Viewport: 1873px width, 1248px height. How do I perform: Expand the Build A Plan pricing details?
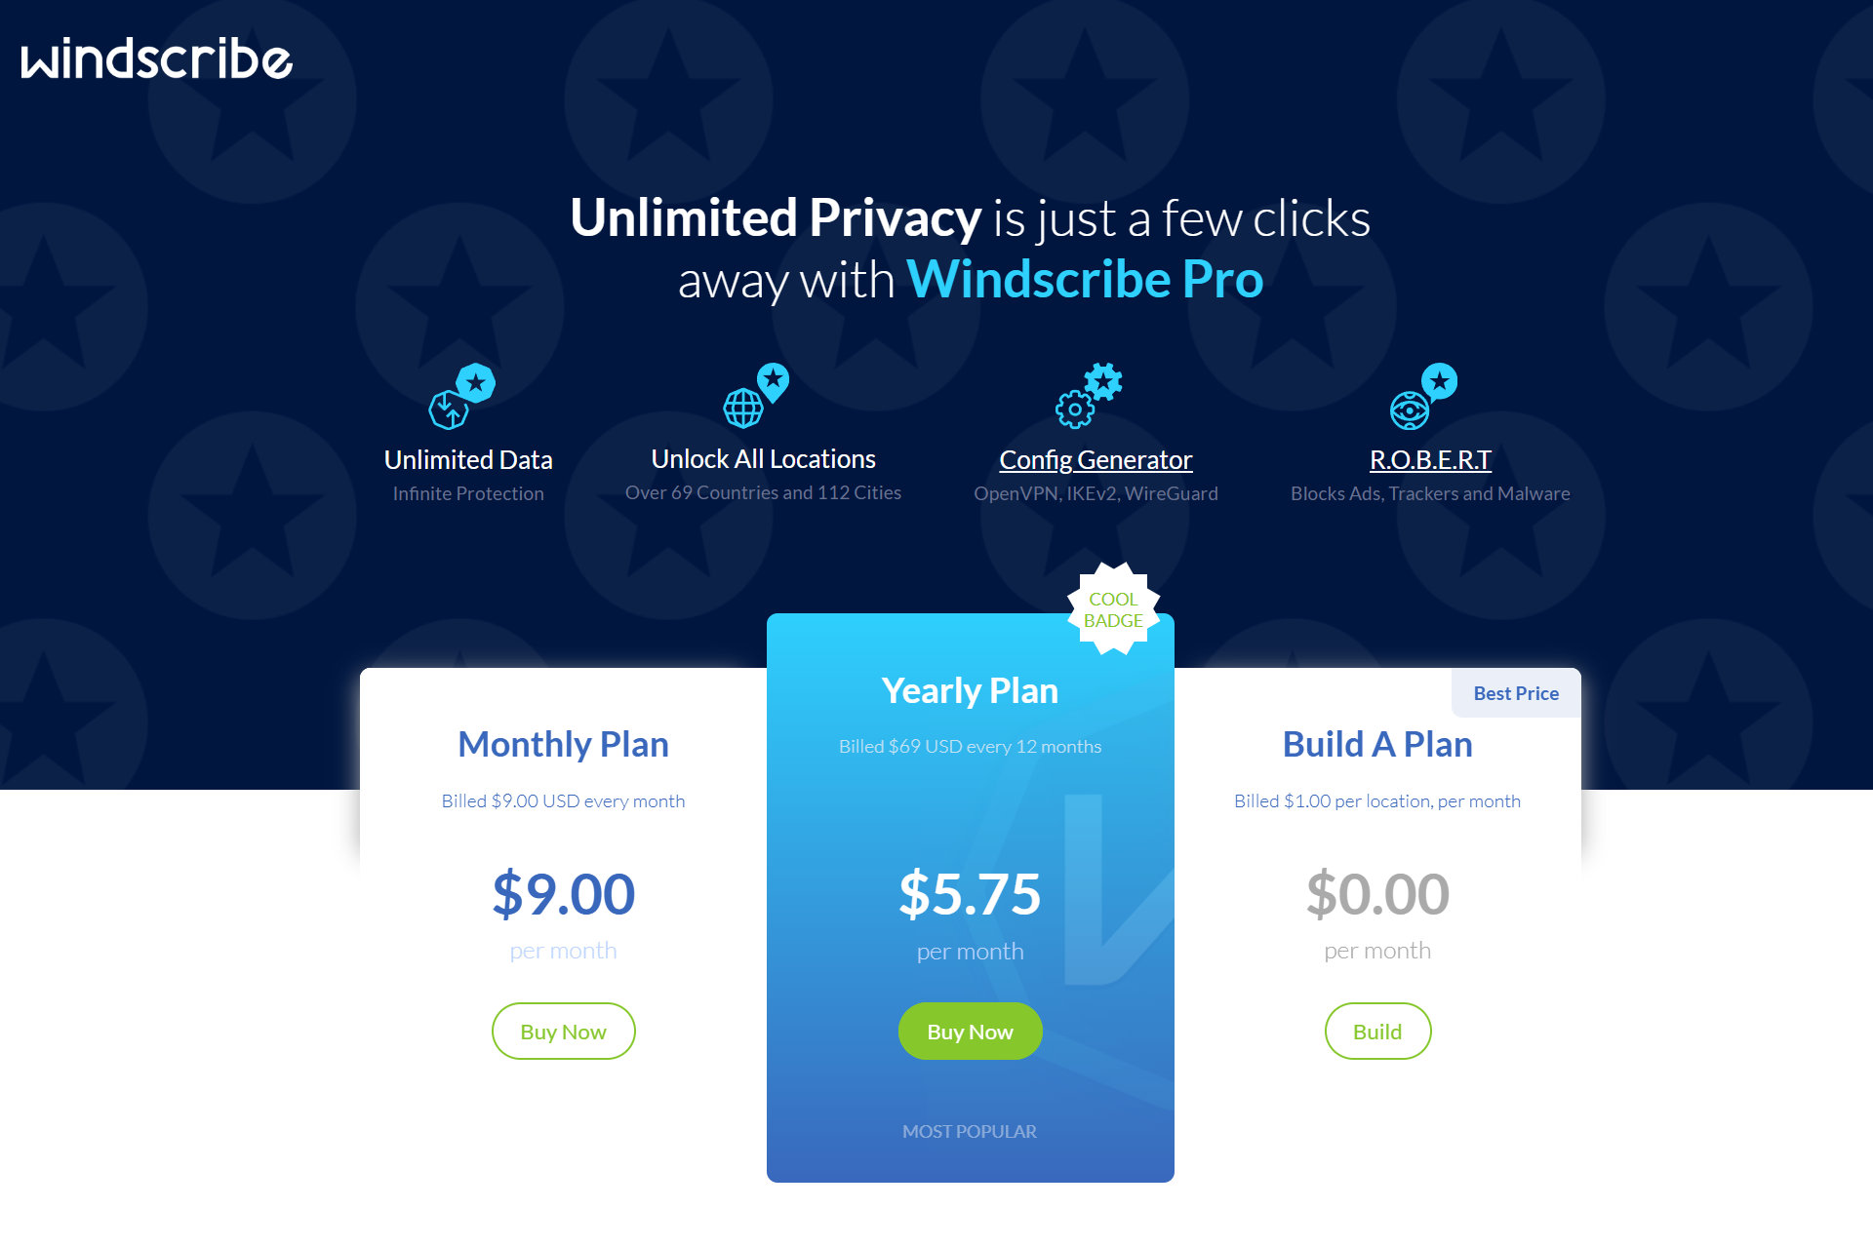tap(1376, 1031)
